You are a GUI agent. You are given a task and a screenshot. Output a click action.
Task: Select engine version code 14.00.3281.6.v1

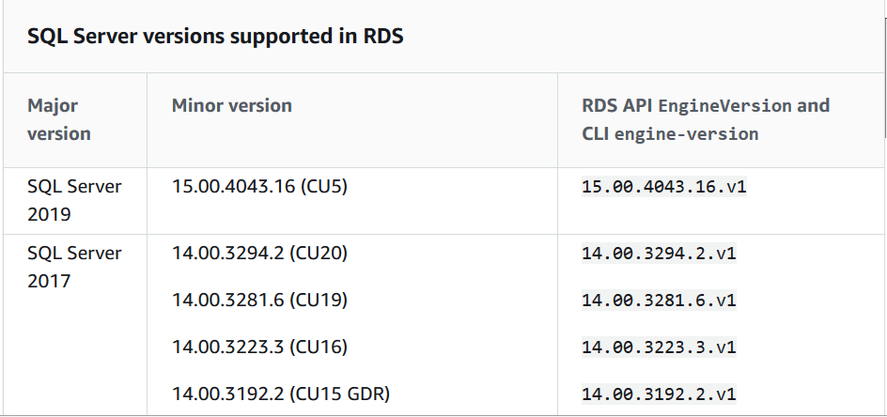[x=659, y=301]
